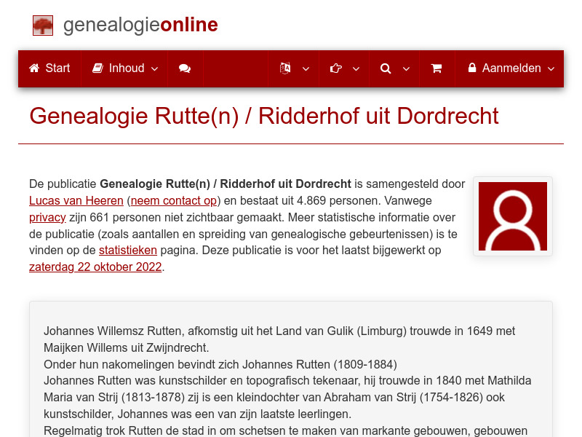Click the shopping cart icon
Image resolution: width=582 pixels, height=437 pixels.
436,68
